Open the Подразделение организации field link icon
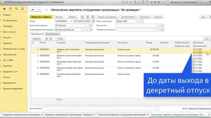This screenshot has width=211, height=118. 91,30
